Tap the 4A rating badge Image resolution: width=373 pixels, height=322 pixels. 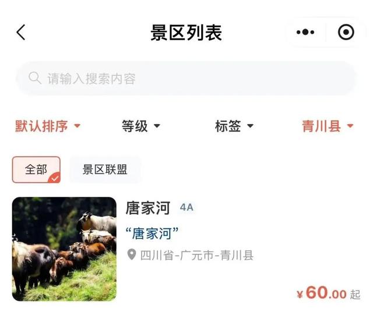tap(186, 207)
